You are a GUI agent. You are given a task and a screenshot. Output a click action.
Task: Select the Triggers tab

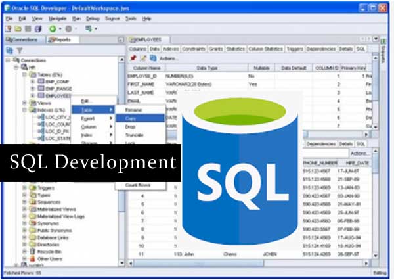[294, 49]
